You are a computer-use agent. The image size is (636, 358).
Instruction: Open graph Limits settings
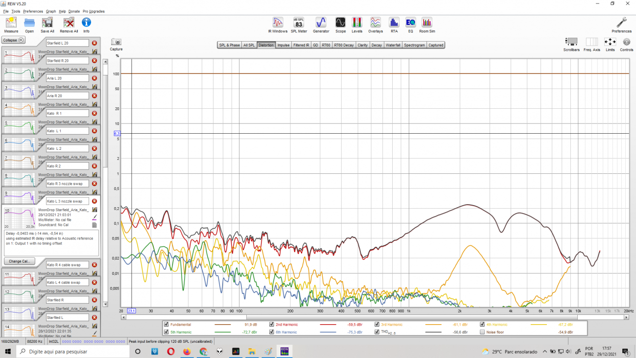point(610,45)
